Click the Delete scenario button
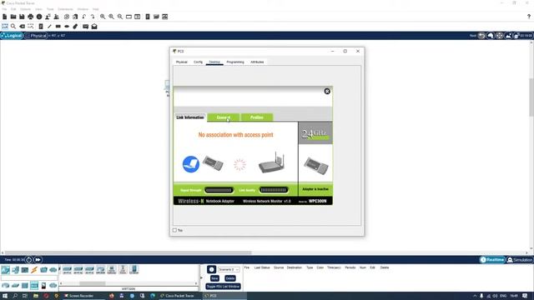This screenshot has height=300, width=534. pyautogui.click(x=230, y=278)
